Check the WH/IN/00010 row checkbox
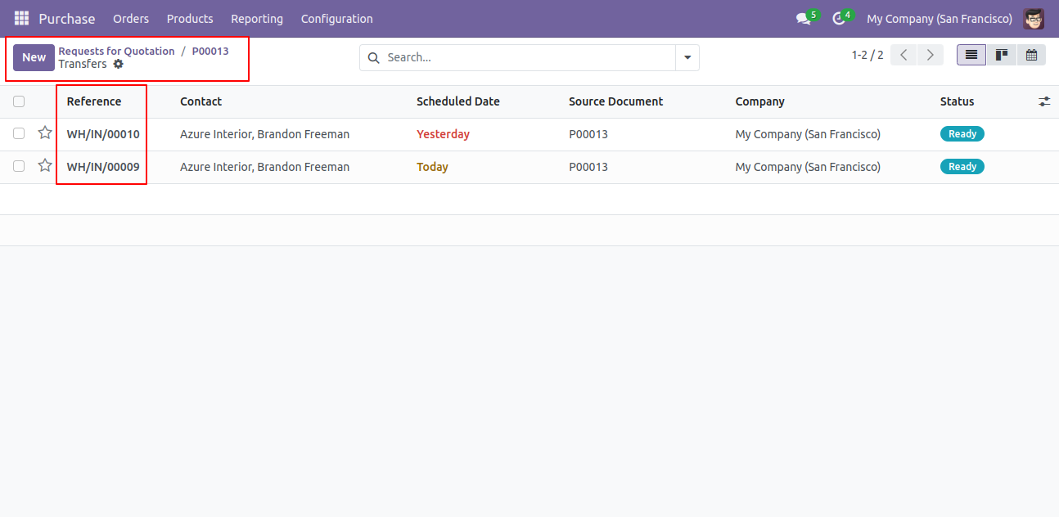Viewport: 1059px width, 517px height. point(19,133)
